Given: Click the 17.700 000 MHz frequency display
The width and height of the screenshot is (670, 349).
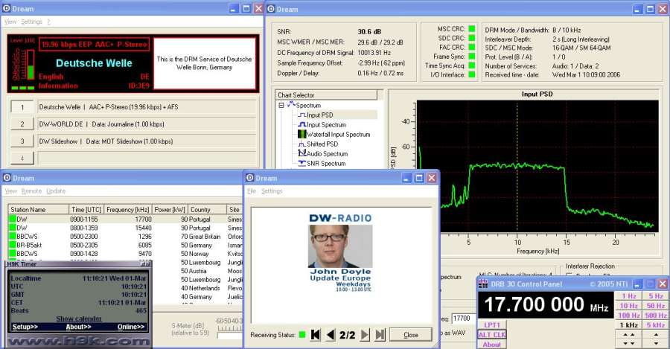Looking at the screenshot, I should (546, 305).
